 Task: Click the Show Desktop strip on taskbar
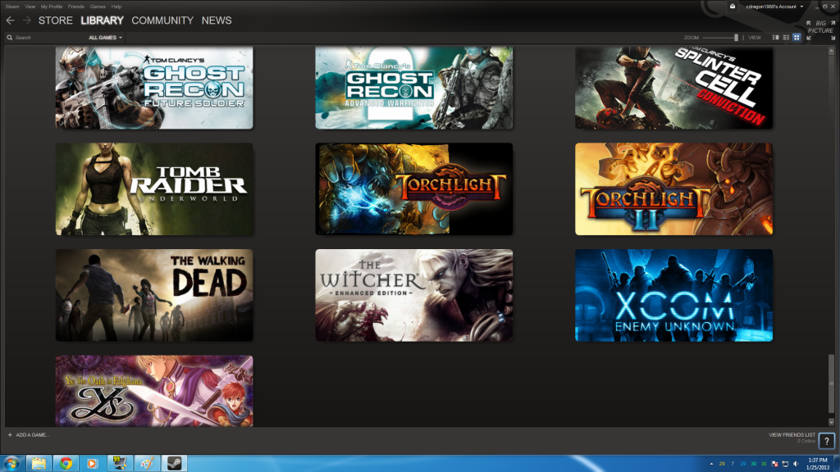tap(837, 464)
